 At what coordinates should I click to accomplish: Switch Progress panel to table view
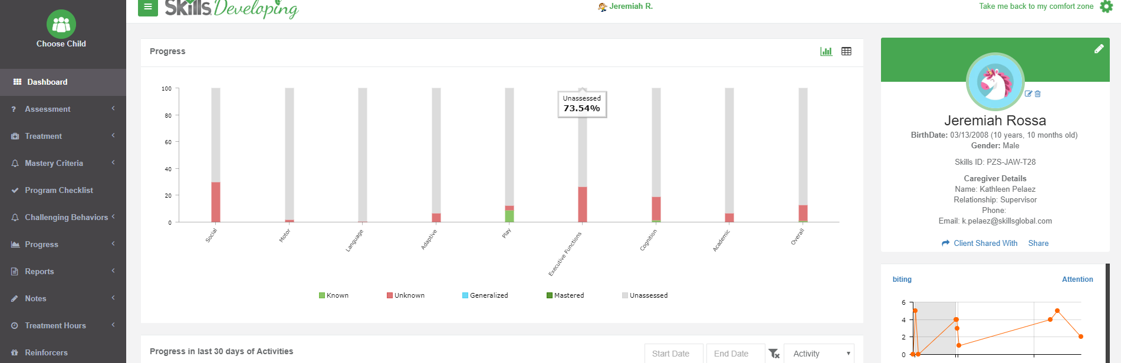click(846, 51)
